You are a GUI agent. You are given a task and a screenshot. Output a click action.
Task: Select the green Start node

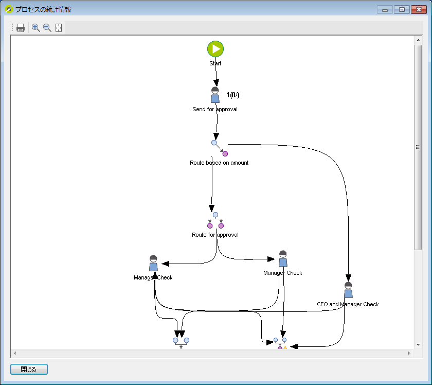pos(215,49)
